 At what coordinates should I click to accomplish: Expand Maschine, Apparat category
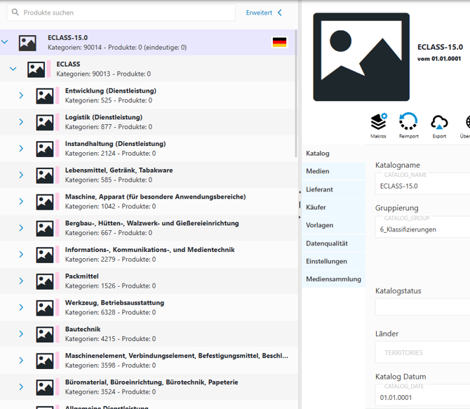[x=21, y=201]
